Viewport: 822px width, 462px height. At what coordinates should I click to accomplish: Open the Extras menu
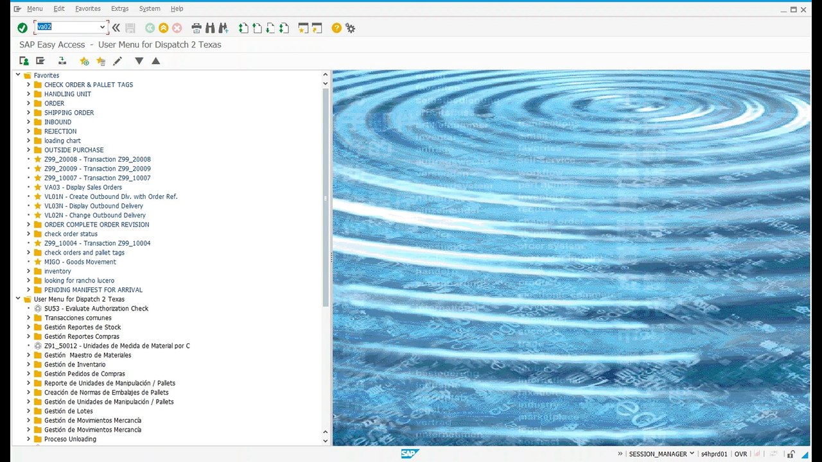119,8
